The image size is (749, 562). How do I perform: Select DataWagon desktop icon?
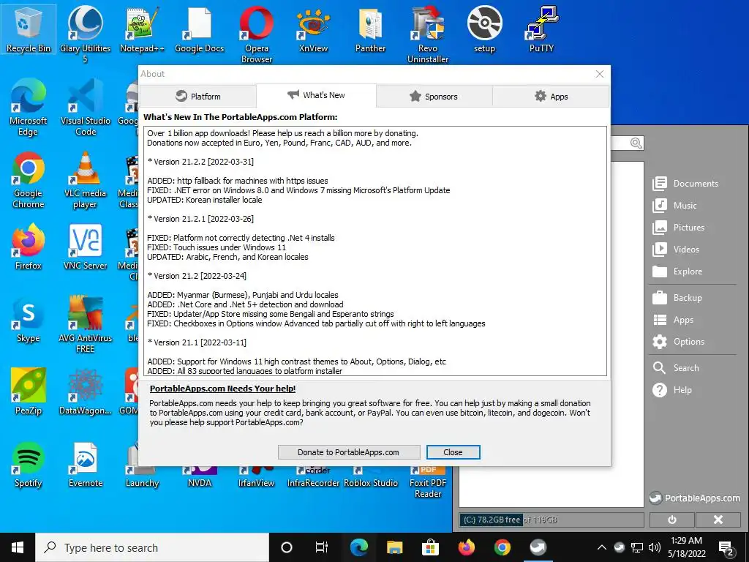[85, 392]
